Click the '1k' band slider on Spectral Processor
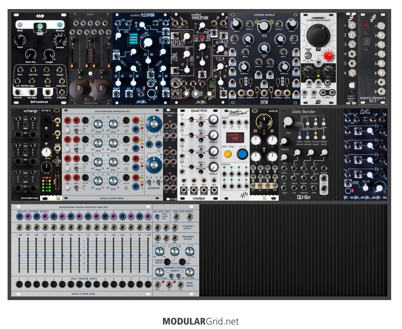 [x=79, y=255]
